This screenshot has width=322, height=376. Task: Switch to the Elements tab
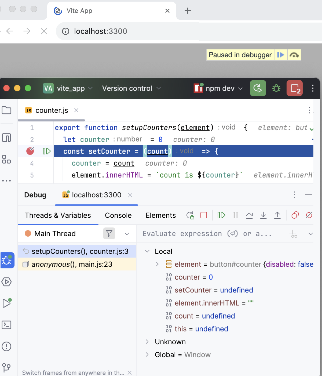(x=160, y=215)
